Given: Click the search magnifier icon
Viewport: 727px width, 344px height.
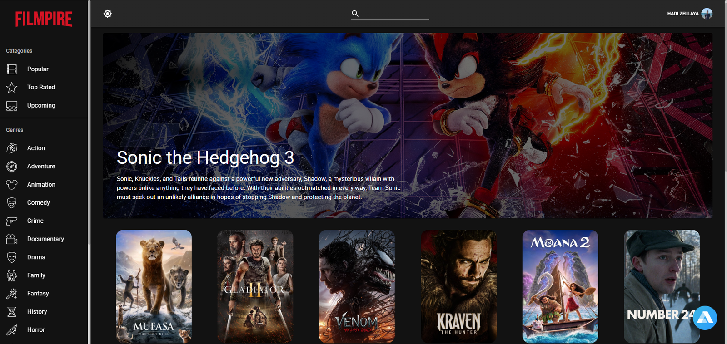Looking at the screenshot, I should 355,14.
